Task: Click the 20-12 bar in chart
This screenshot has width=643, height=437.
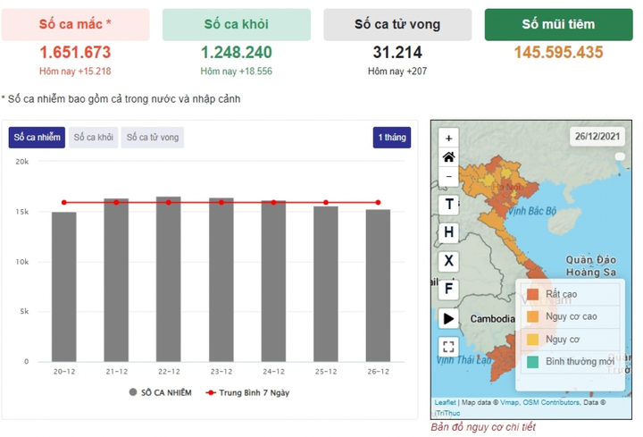Action: point(64,287)
